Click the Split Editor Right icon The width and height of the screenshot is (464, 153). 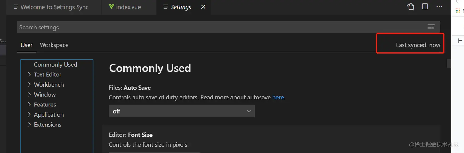425,7
